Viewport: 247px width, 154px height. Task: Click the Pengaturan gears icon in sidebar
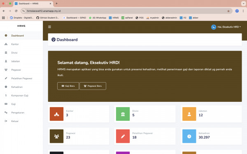pyautogui.click(x=6, y=113)
